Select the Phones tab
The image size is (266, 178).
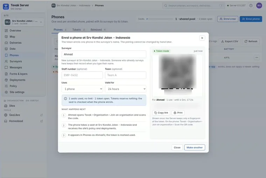[60, 30]
